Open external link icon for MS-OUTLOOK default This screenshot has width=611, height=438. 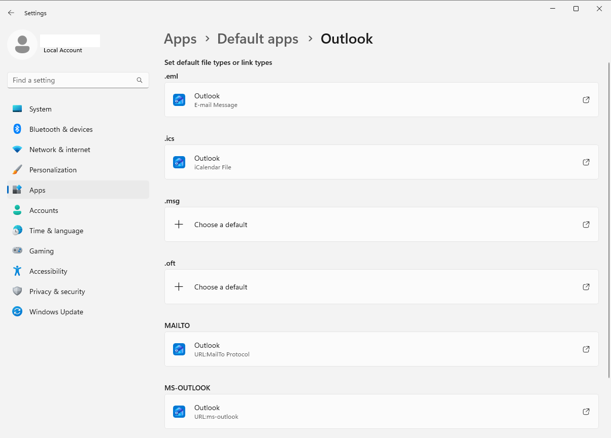point(586,412)
